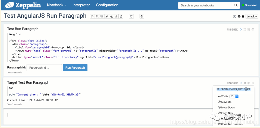Expand the default view mode dropdown
260x128 pixels.
(x=252, y=16)
